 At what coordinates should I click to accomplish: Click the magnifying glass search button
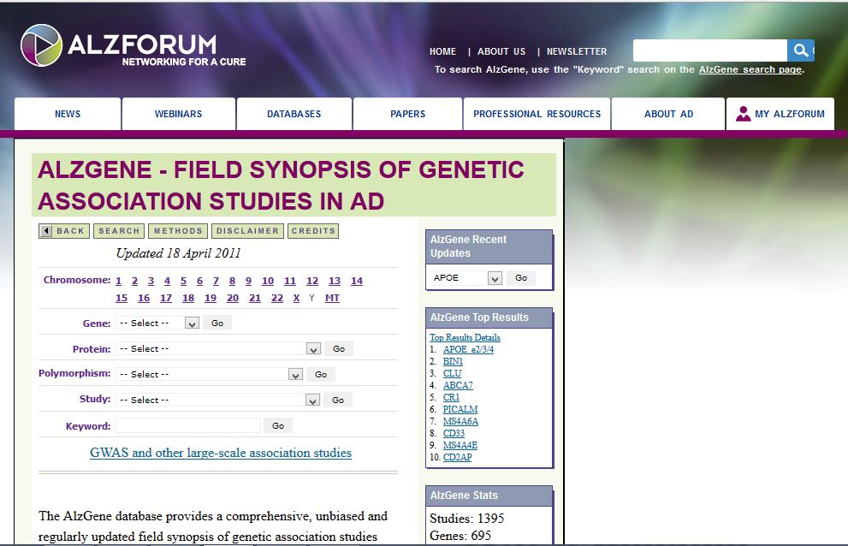point(800,50)
